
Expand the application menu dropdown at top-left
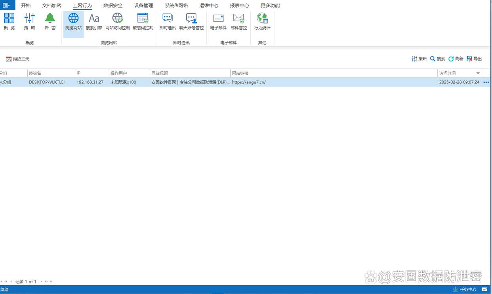point(7,5)
